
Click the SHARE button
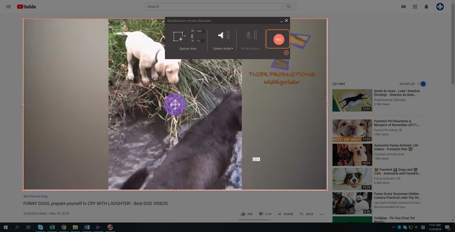[x=285, y=214]
